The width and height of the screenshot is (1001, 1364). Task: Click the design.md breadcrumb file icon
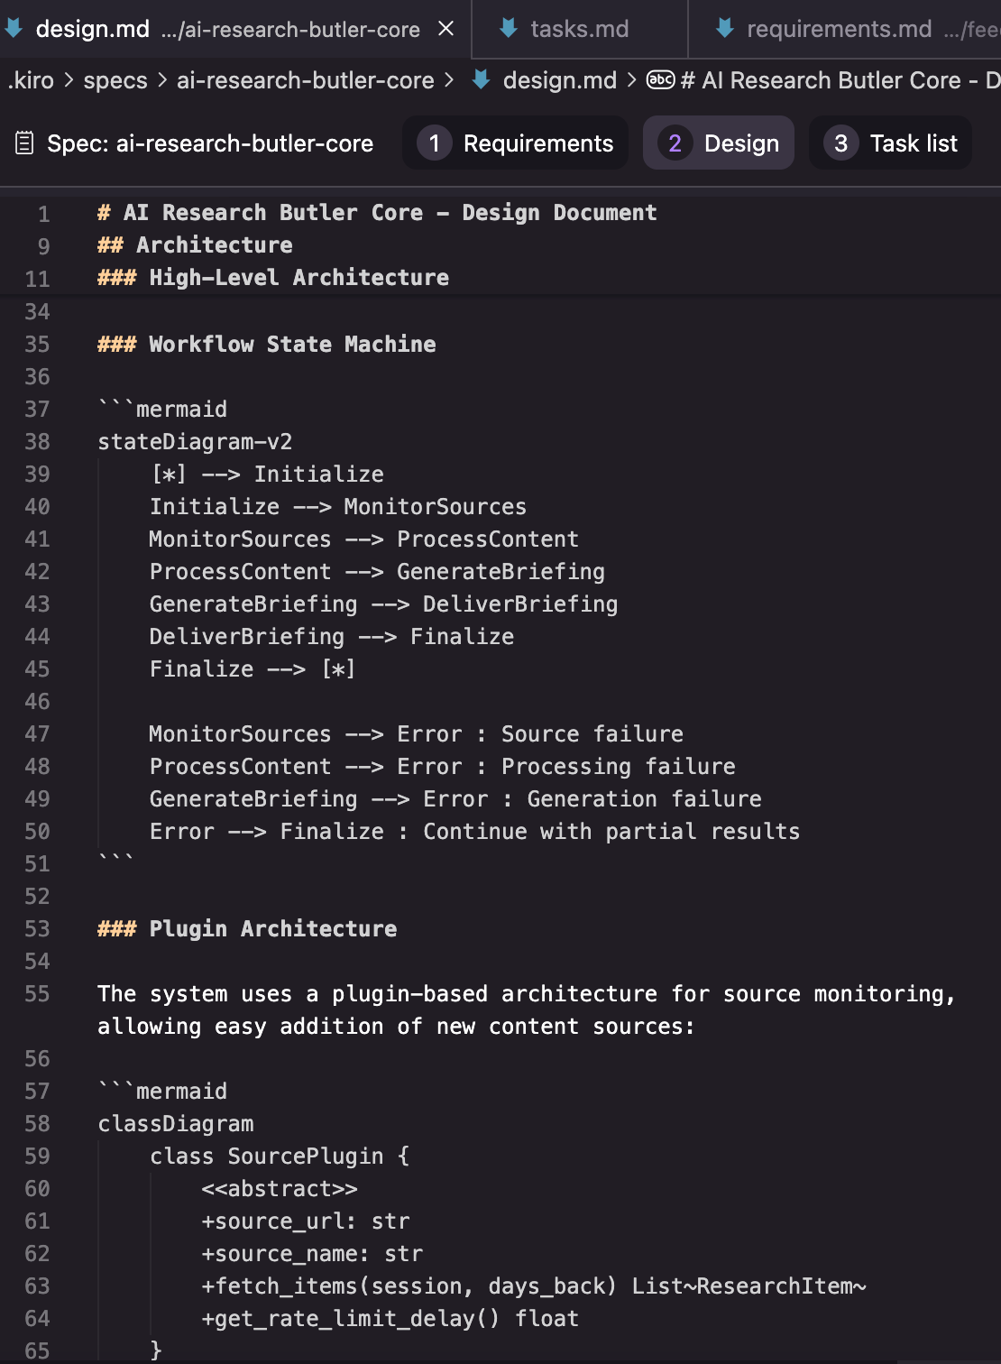pos(482,80)
